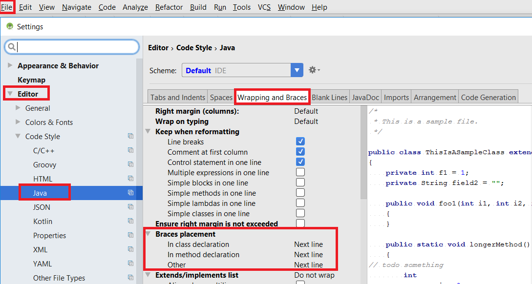Click the copy icon beside Other File Types
Screen dimensions: 532x284
click(130, 278)
